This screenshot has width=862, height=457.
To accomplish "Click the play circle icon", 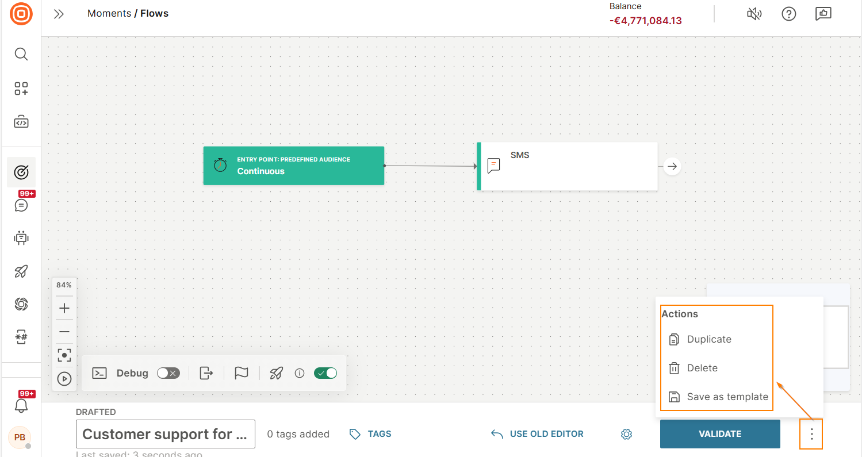I will point(64,379).
